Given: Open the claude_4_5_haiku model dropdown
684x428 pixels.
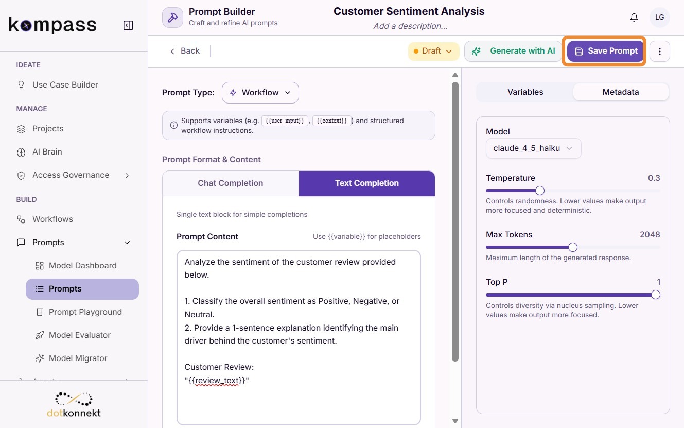Looking at the screenshot, I should [x=534, y=148].
